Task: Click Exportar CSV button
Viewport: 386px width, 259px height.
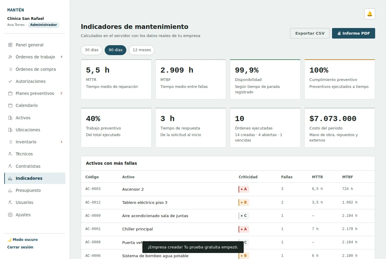Action: [x=310, y=33]
